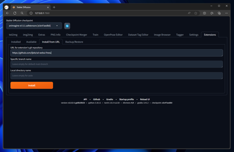
Task: Open the Settings tab
Action: point(194,35)
